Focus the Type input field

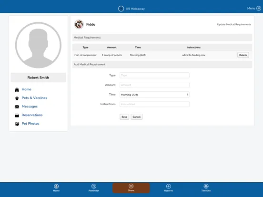click(x=154, y=75)
